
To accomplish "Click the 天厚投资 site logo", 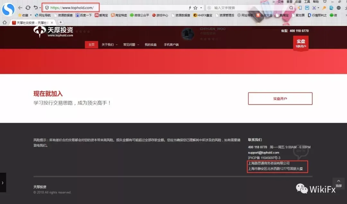I will pos(53,31).
